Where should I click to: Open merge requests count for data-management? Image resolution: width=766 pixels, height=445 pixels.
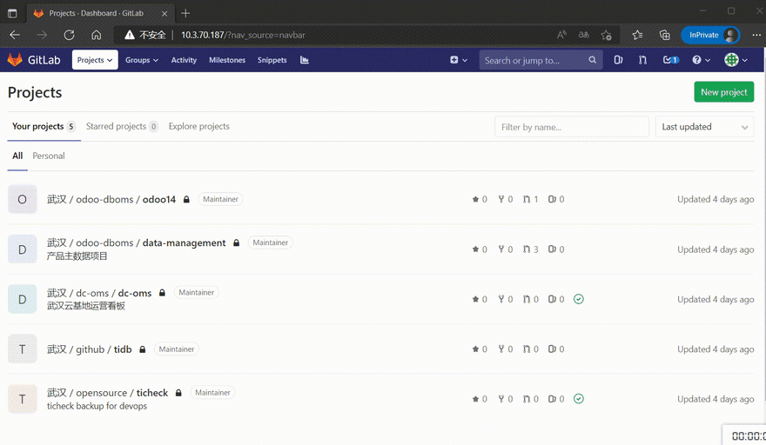point(530,249)
